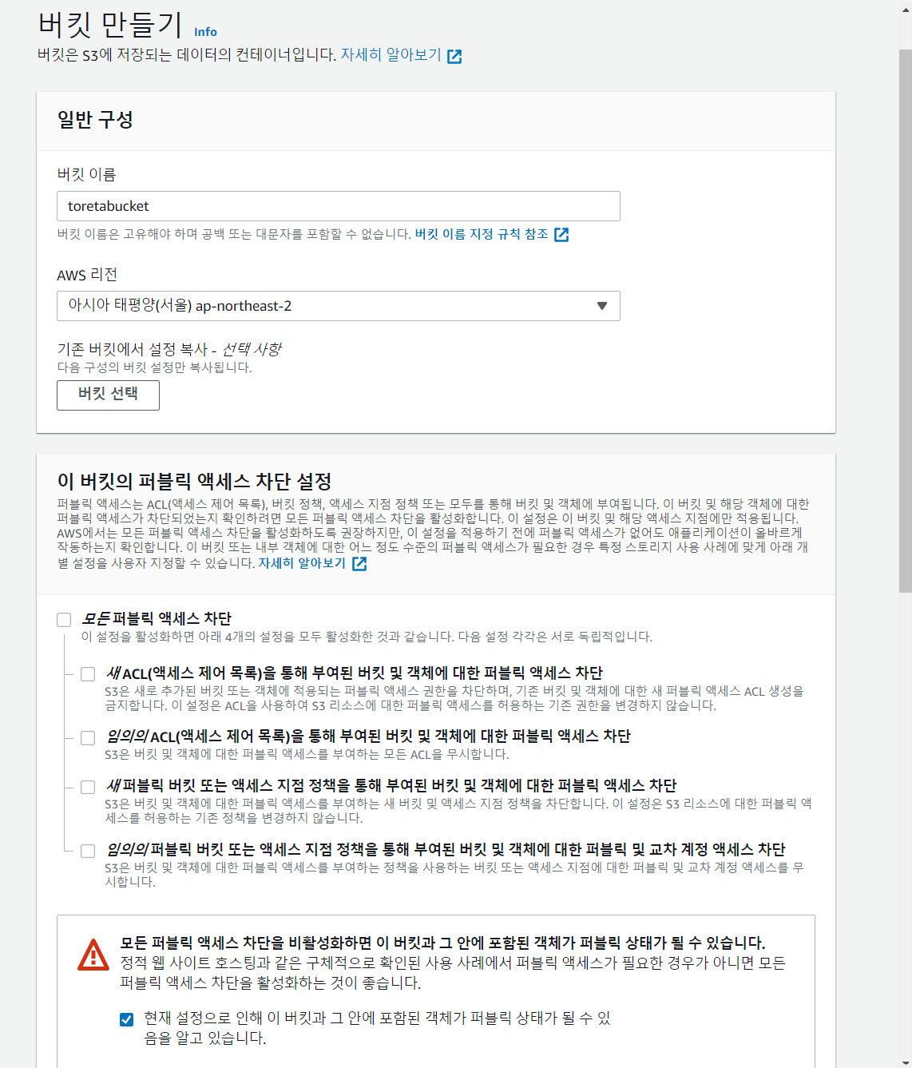Screen dimensions: 912x1068
Task: Toggle 새 ACL 퍼블릭 액세스 차단 checkbox
Action: tap(88, 674)
